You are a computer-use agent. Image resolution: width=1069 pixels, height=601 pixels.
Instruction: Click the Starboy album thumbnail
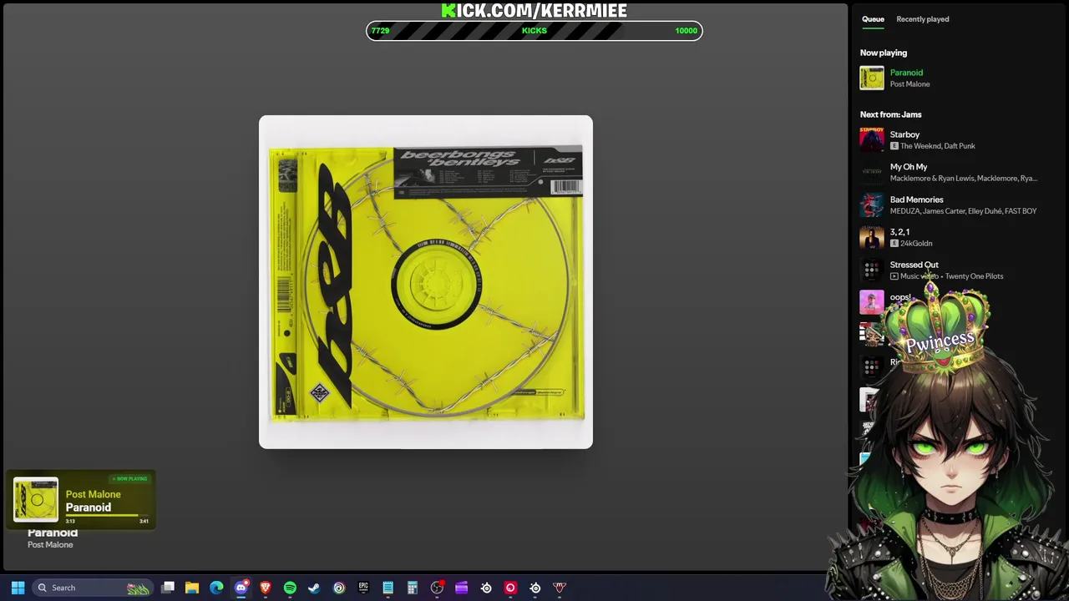[x=872, y=139]
